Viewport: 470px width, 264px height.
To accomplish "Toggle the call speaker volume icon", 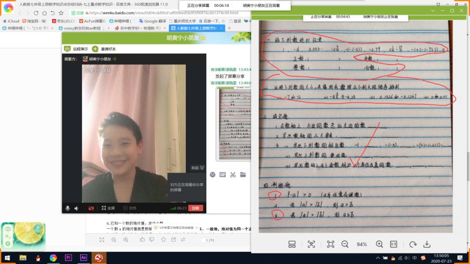I will point(77,208).
